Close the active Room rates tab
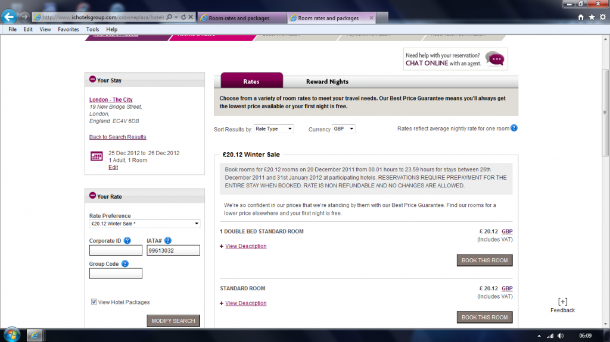 [372, 18]
